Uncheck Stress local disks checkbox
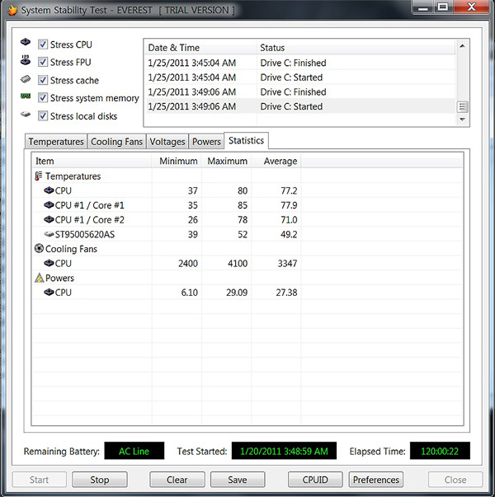 click(43, 115)
